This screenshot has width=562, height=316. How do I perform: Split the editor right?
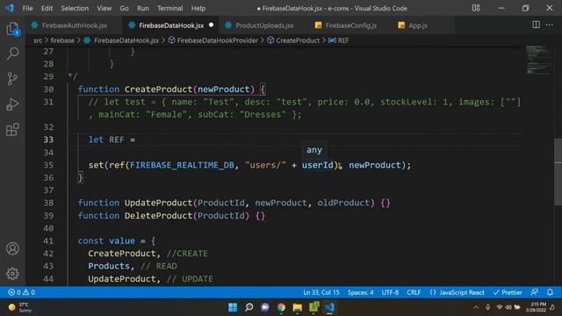pos(536,25)
